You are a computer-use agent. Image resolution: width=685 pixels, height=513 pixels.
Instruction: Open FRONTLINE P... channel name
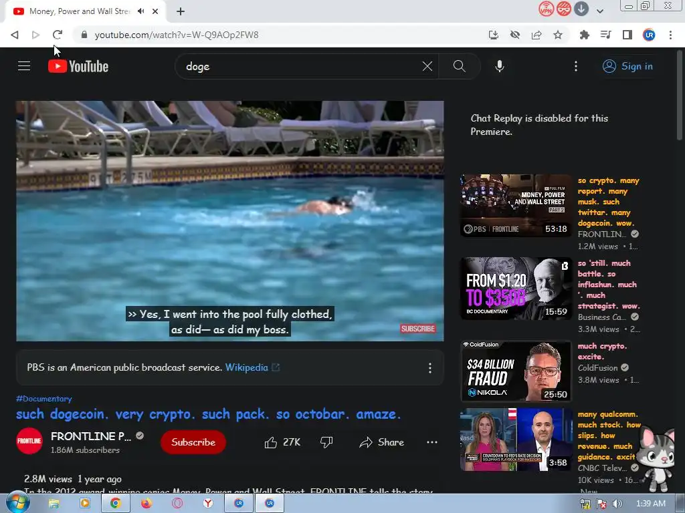tap(91, 436)
